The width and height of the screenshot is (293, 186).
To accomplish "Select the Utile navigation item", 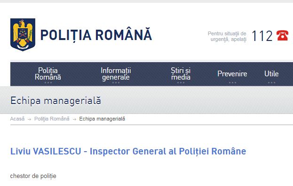I will [271, 74].
